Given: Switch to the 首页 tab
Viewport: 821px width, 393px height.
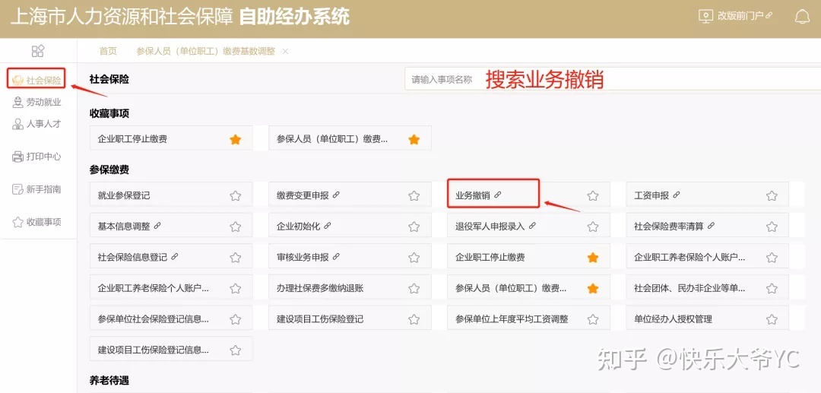Looking at the screenshot, I should click(x=109, y=51).
